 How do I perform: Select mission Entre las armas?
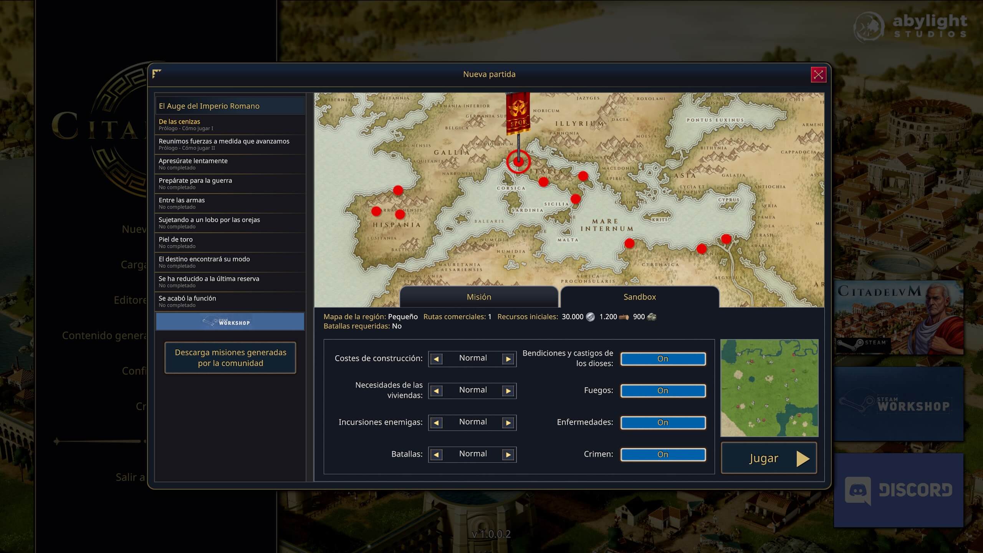[230, 203]
